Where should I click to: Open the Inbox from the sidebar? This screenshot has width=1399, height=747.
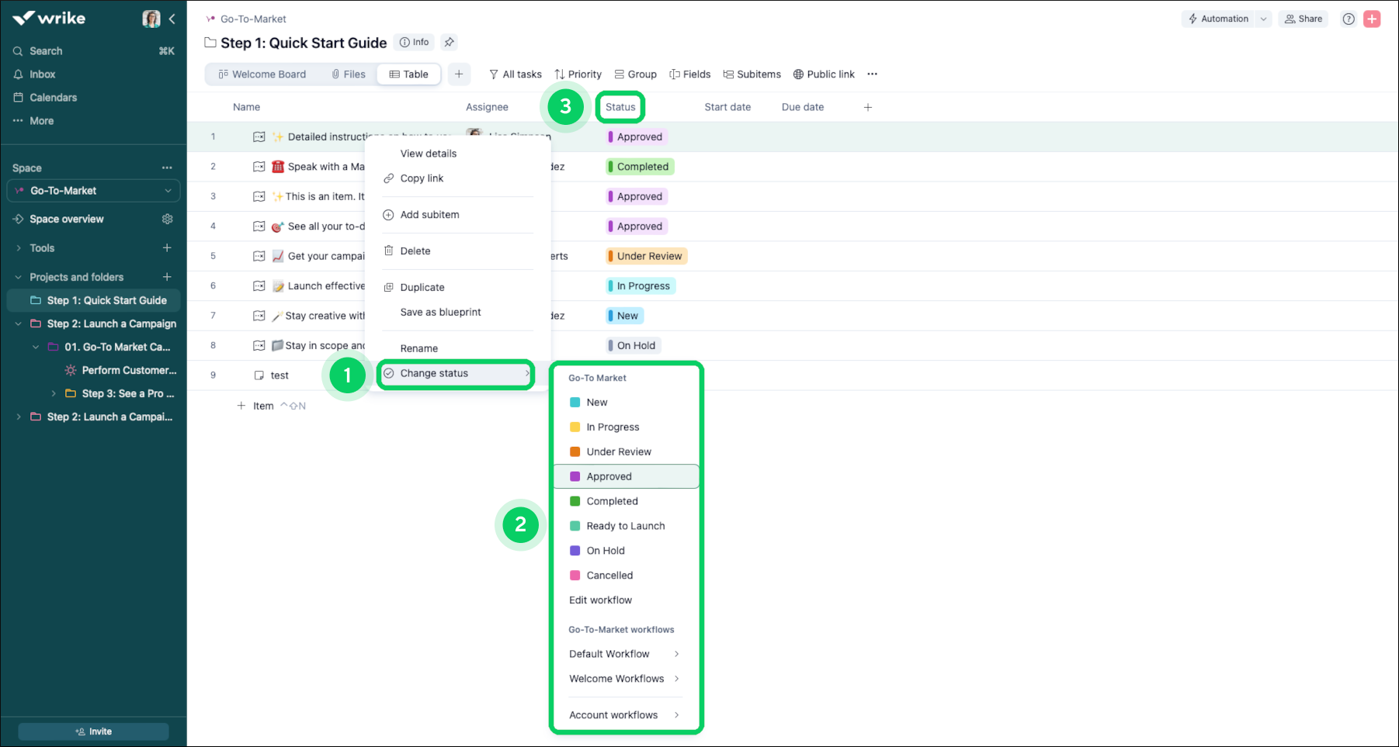click(x=43, y=74)
